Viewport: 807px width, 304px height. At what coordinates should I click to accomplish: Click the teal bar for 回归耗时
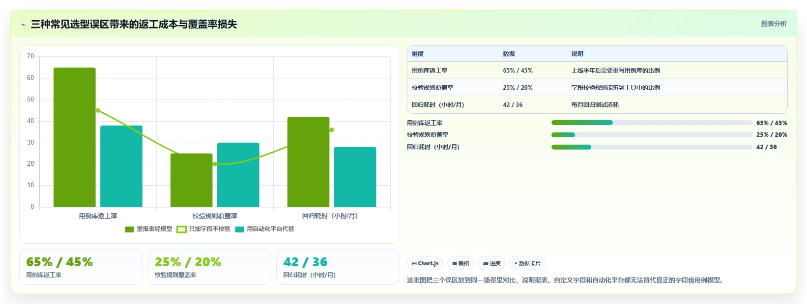point(355,177)
